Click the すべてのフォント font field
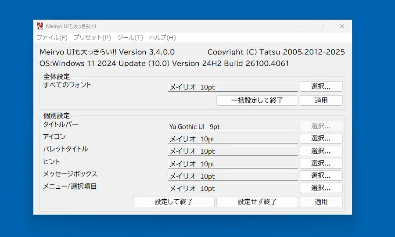Viewport: 395px width, 237px height. click(233, 87)
